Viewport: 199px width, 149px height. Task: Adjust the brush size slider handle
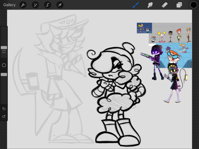click(4, 47)
